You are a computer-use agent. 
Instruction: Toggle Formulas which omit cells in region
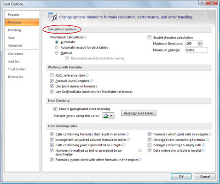pyautogui.click(x=150, y=134)
